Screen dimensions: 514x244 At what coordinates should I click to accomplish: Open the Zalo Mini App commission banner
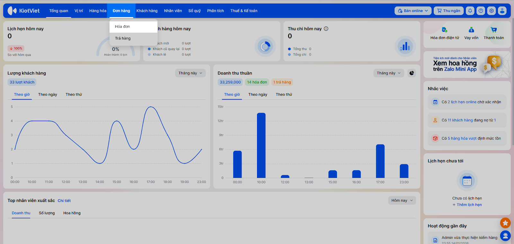467,65
